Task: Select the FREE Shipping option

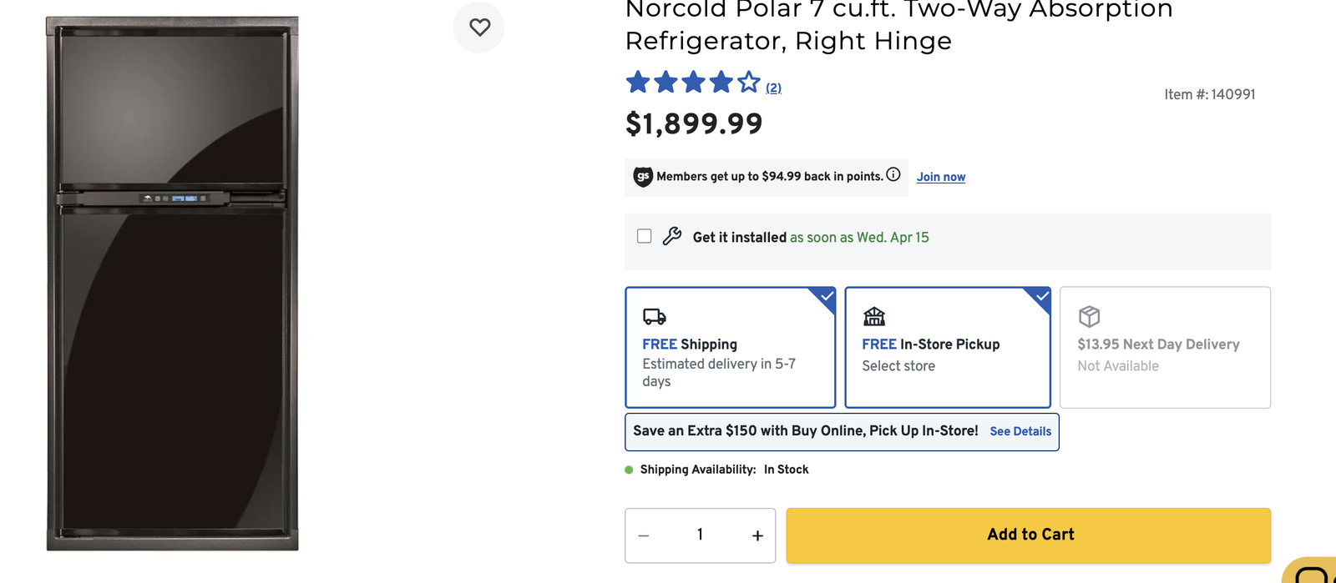Action: click(730, 348)
